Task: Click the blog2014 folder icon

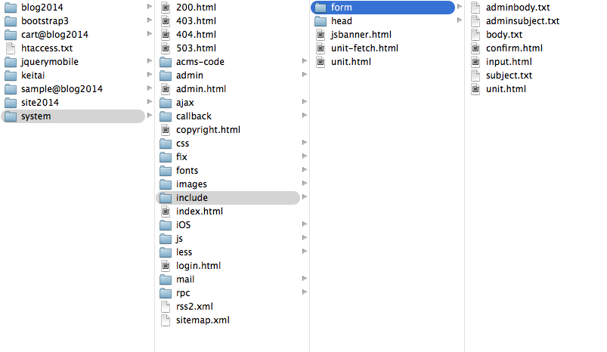Action: (11, 8)
